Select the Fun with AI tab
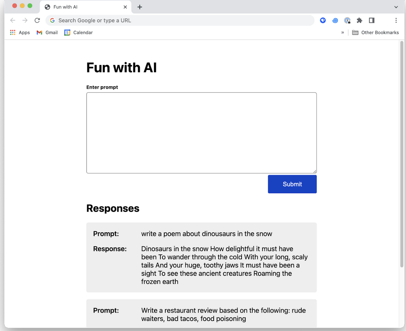The width and height of the screenshot is (406, 331). pos(86,7)
